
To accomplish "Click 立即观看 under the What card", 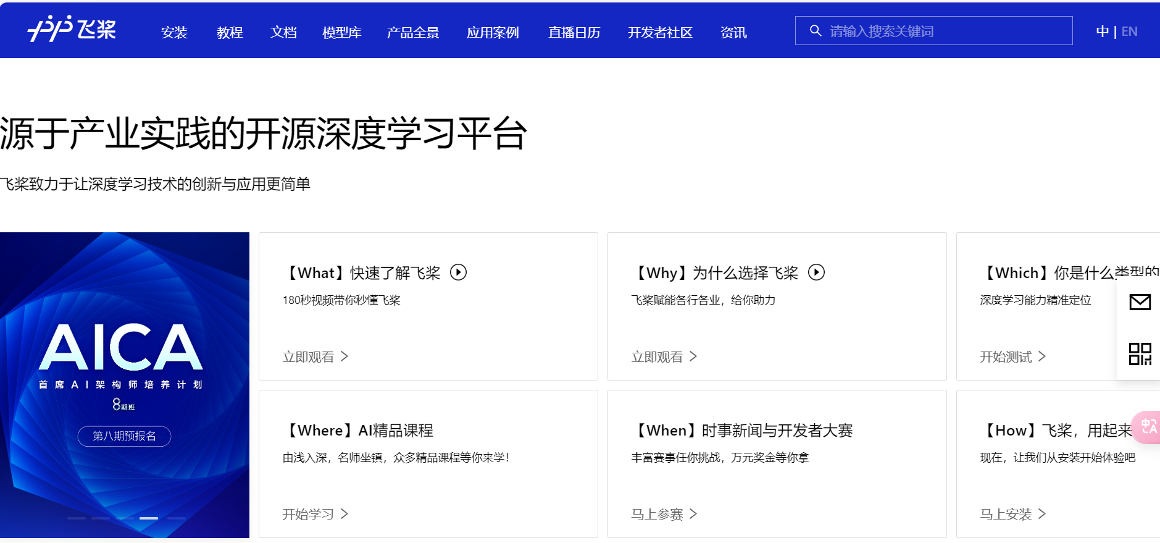I will coord(315,356).
